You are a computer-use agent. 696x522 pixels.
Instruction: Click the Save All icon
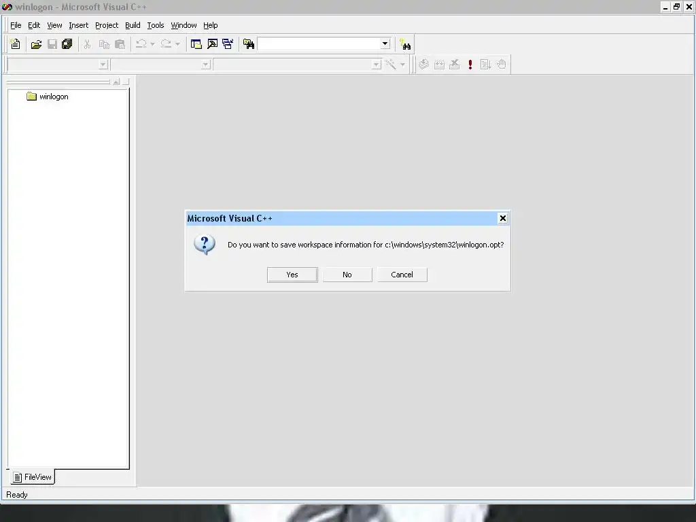67,44
